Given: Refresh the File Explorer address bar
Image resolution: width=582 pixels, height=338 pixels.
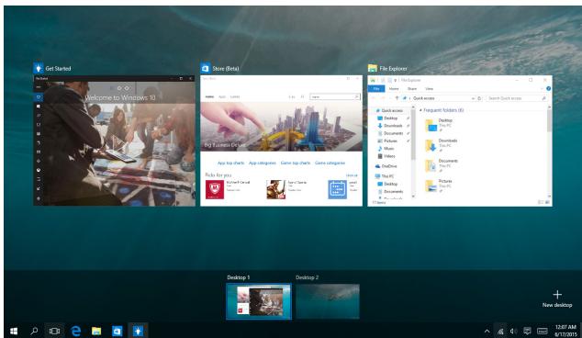Looking at the screenshot, I should pos(479,98).
